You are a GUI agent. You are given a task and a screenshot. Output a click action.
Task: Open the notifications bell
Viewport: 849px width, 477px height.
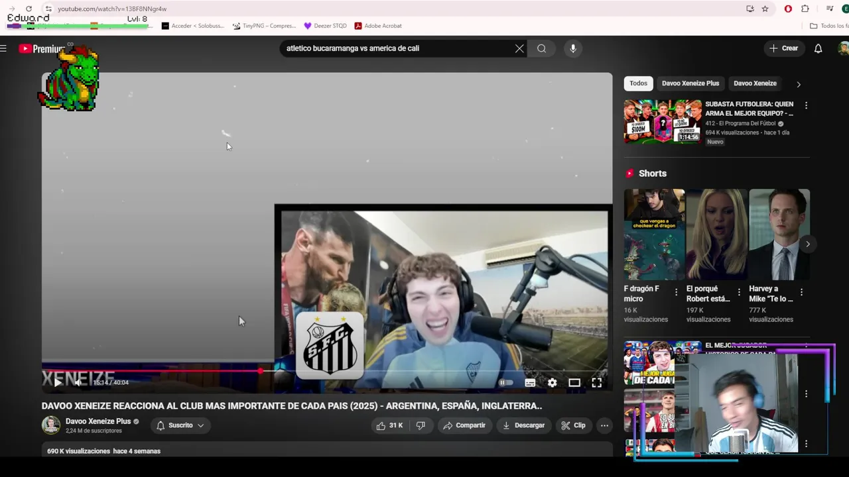[x=818, y=48]
